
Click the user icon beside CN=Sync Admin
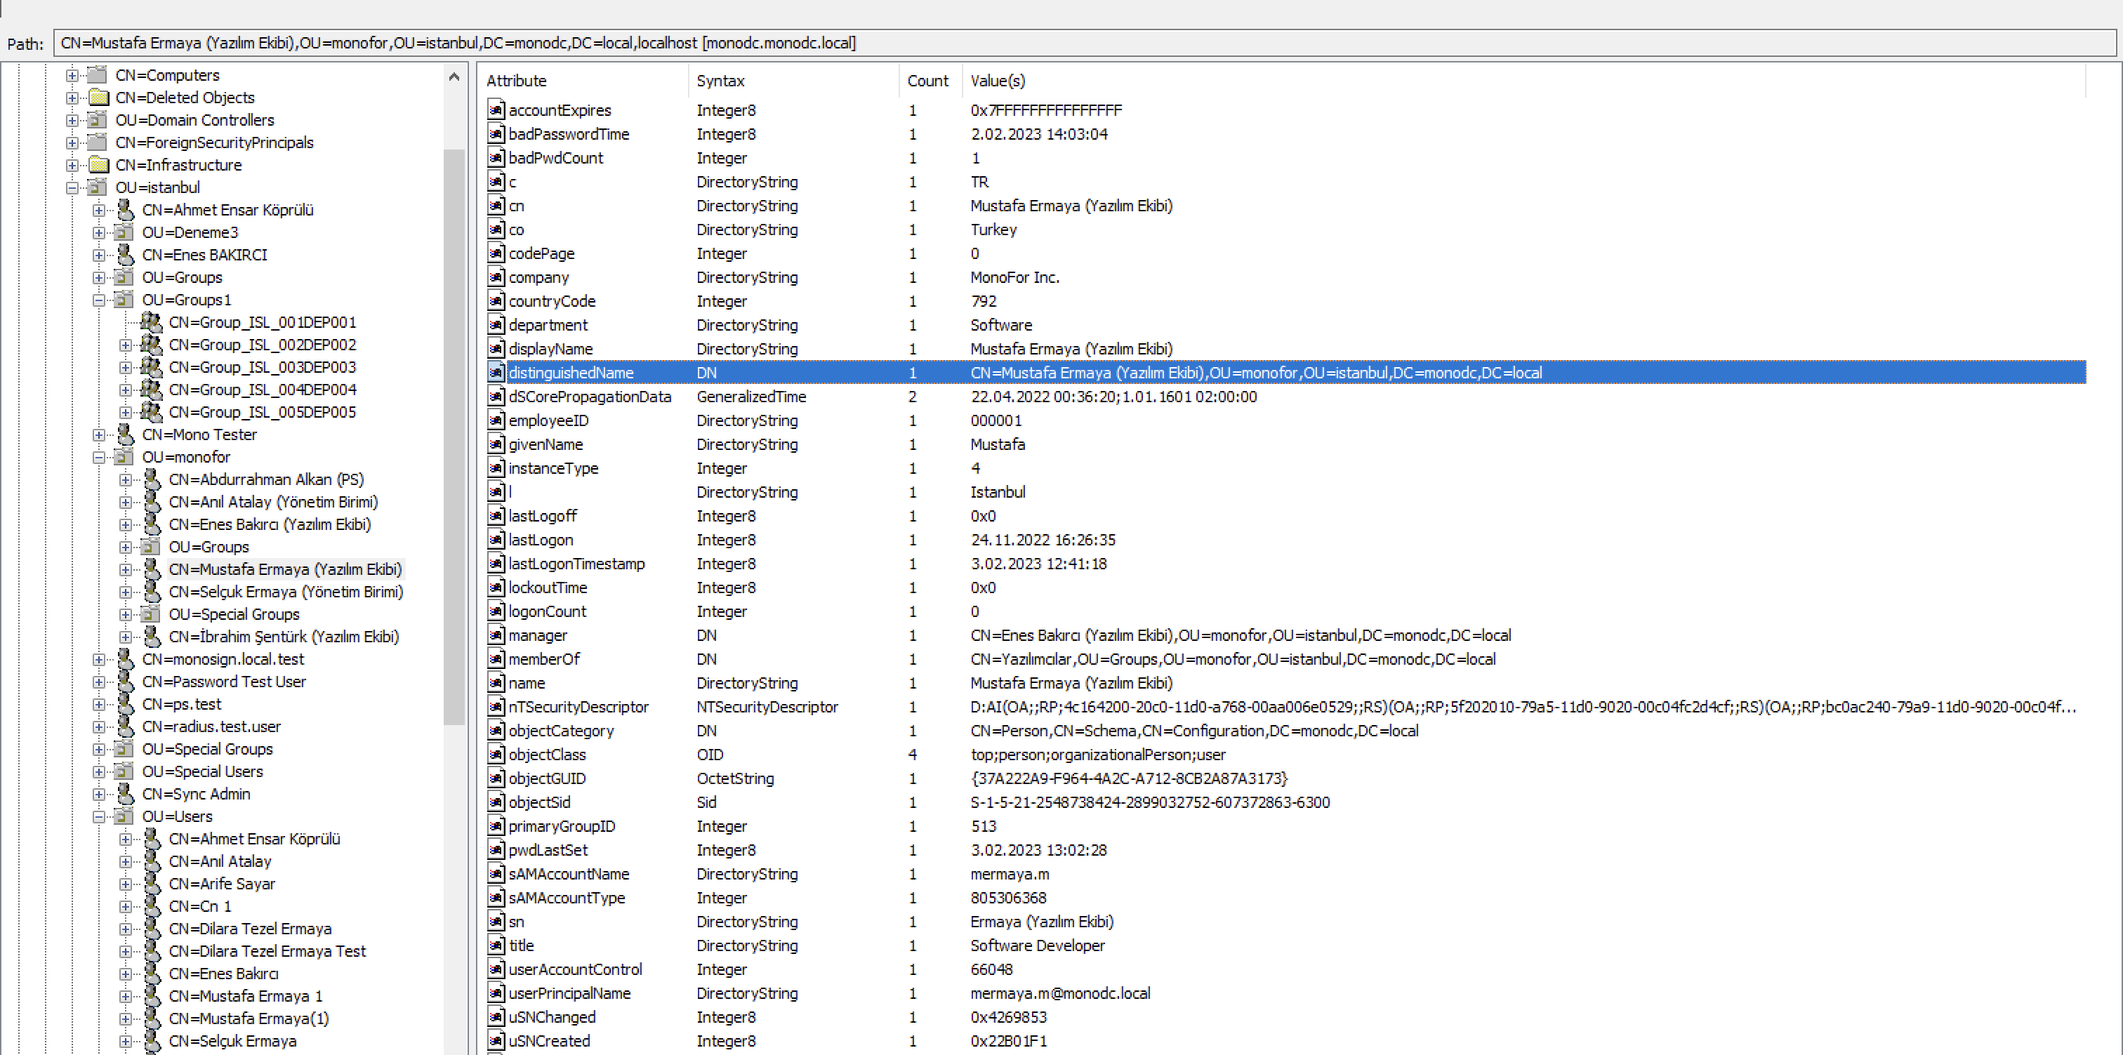click(x=125, y=794)
